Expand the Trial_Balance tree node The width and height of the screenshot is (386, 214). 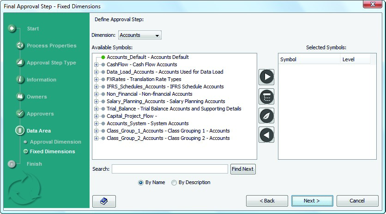[x=96, y=109]
